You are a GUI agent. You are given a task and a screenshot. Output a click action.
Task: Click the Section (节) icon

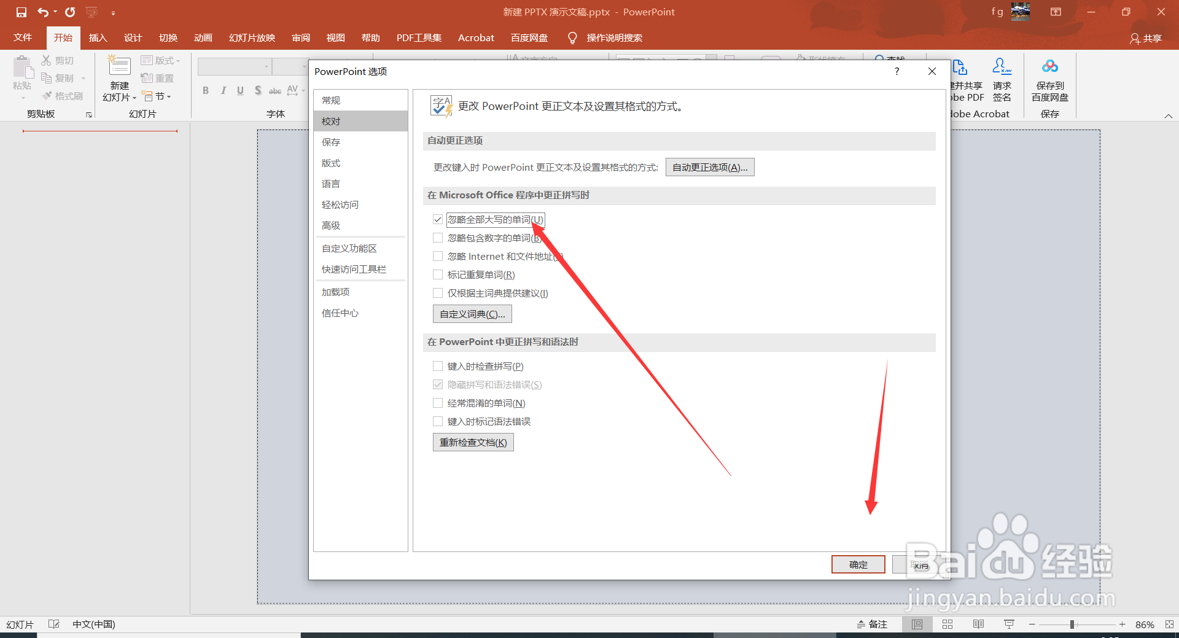148,96
